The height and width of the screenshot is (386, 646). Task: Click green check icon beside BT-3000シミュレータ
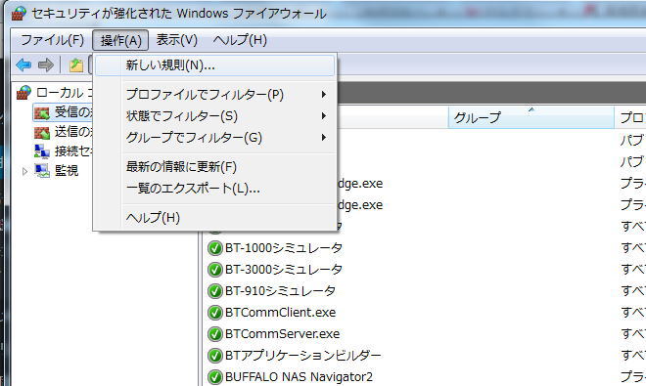215,270
